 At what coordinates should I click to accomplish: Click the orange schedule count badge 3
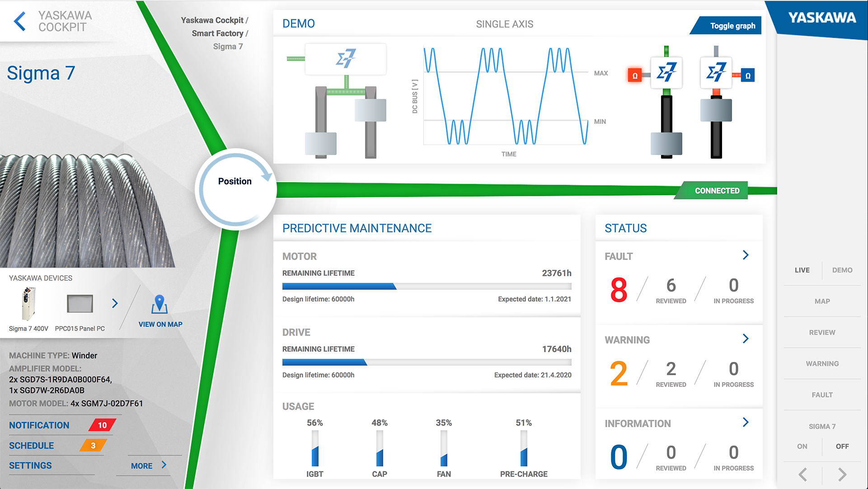[93, 446]
